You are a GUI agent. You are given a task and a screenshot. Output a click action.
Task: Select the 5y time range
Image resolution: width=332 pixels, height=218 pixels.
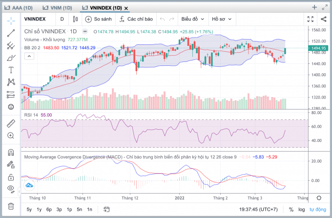(x=29, y=209)
